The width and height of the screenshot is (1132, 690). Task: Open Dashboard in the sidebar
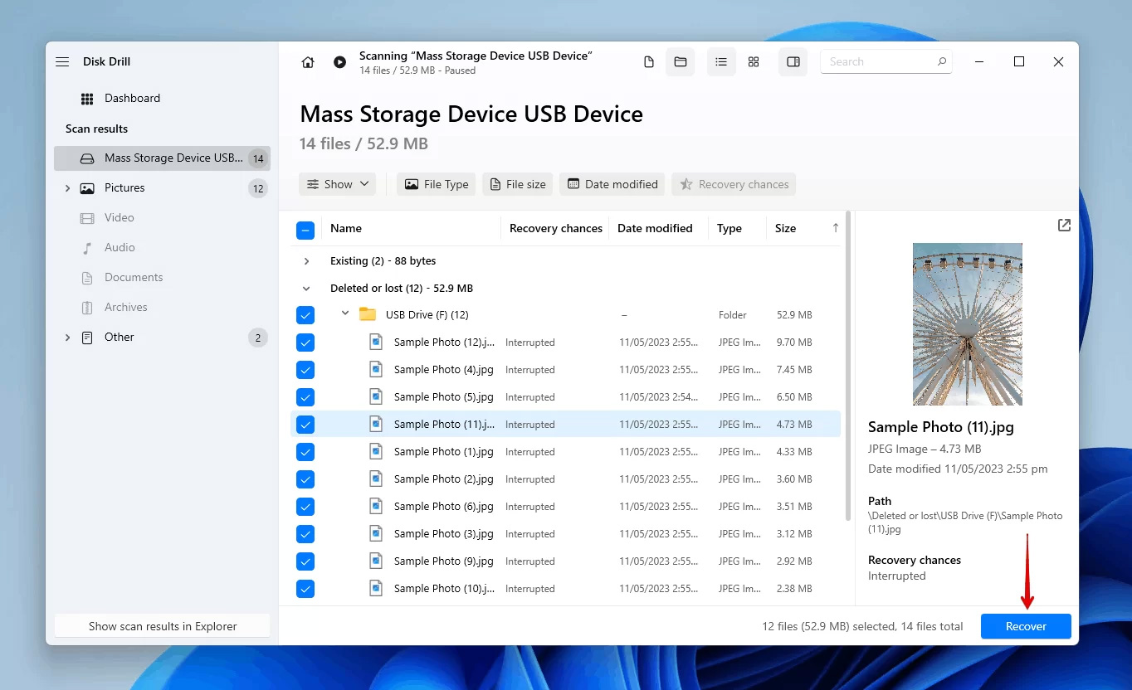(132, 98)
